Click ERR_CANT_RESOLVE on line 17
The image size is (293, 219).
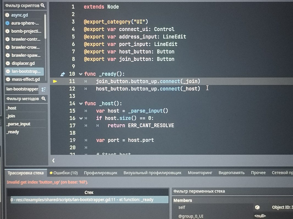tap(151, 126)
